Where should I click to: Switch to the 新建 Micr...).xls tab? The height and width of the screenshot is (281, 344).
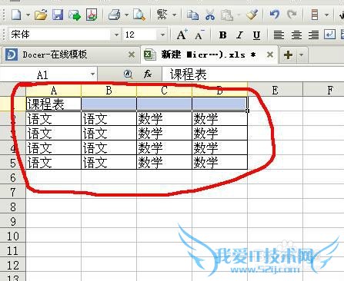209,55
